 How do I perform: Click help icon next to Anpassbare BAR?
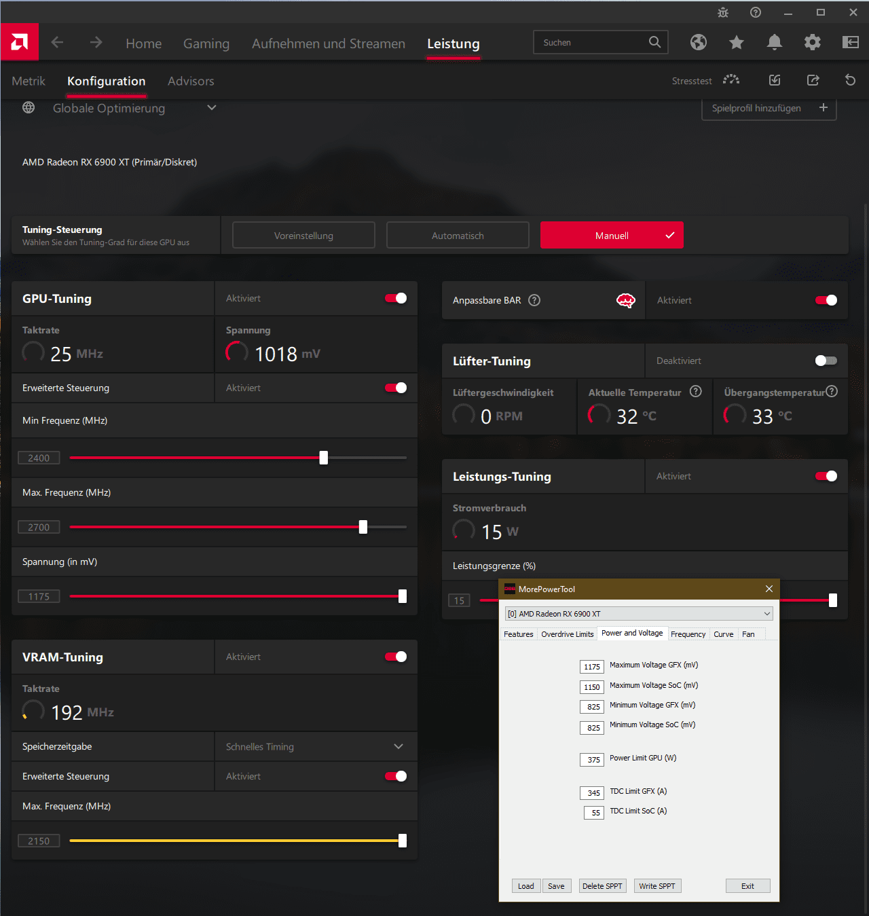[x=534, y=300]
